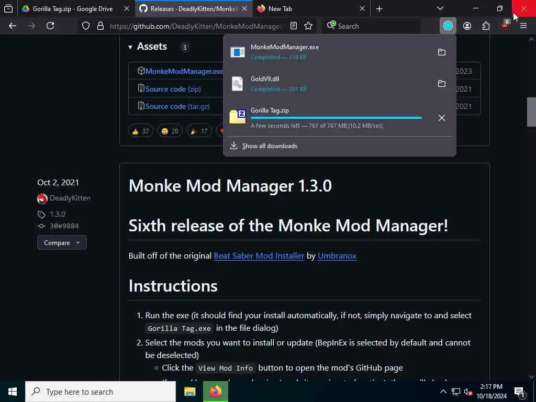Focus the GitHub URL address bar
The width and height of the screenshot is (536, 402).
(196, 26)
